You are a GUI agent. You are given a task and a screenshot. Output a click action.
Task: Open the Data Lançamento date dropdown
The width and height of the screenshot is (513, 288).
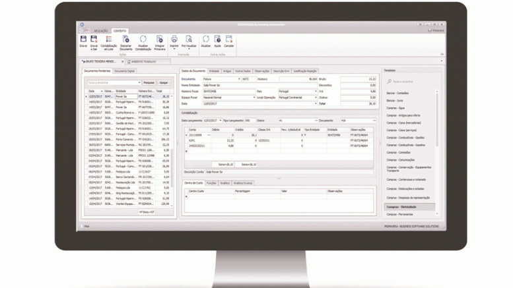[221, 121]
